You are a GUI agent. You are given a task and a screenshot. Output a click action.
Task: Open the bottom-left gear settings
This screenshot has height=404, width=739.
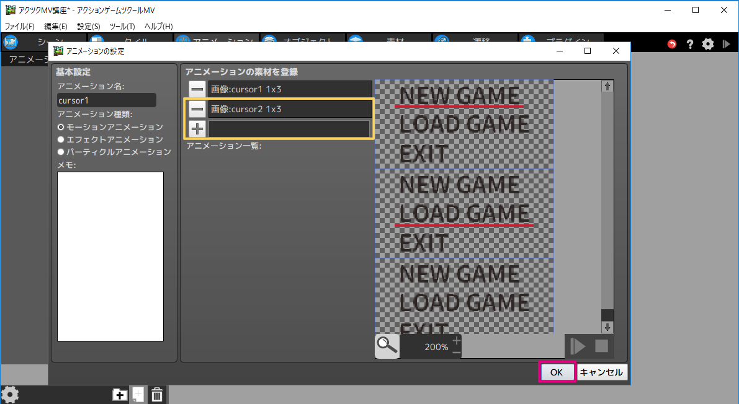pyautogui.click(x=11, y=395)
